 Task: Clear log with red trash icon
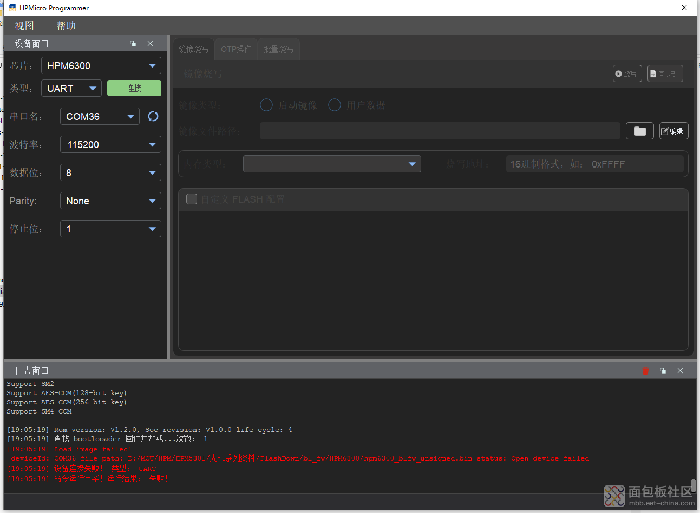click(x=645, y=370)
